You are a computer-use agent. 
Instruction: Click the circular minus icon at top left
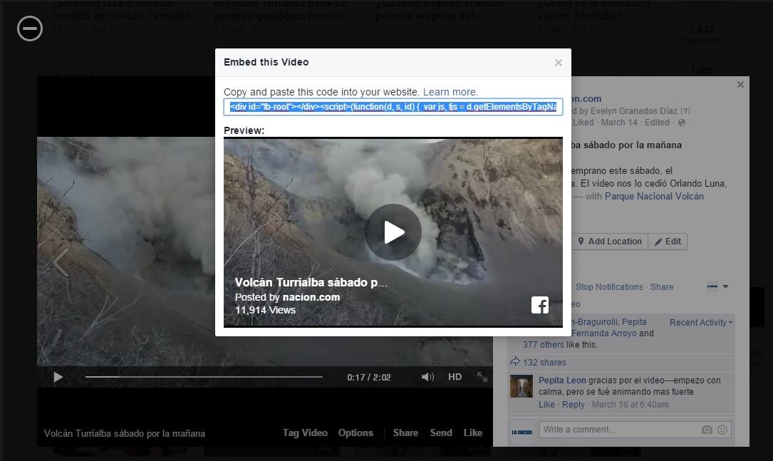point(30,29)
